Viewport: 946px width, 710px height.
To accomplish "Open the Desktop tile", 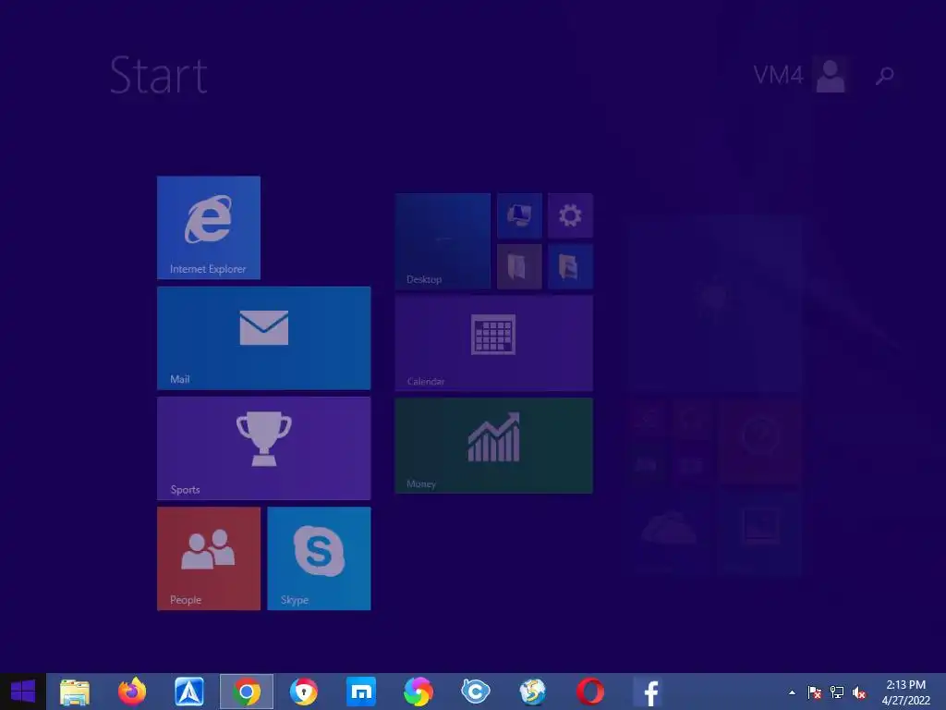I will click(443, 241).
